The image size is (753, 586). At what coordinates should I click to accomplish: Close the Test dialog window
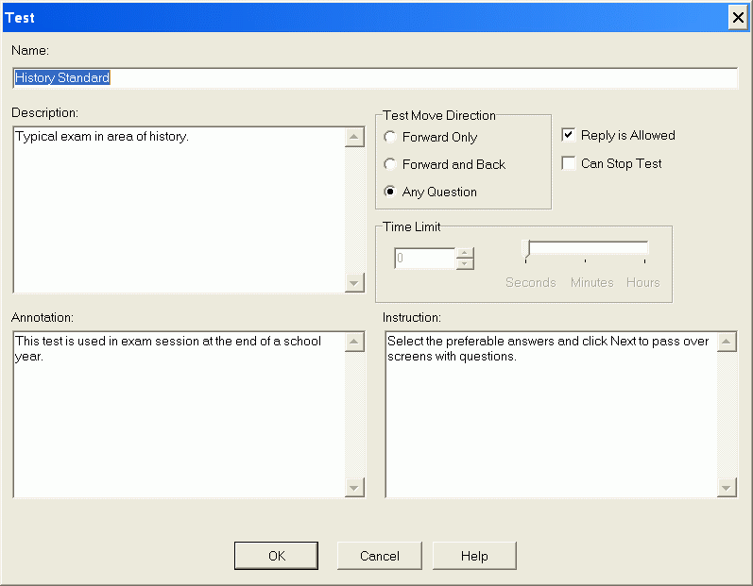coord(737,18)
